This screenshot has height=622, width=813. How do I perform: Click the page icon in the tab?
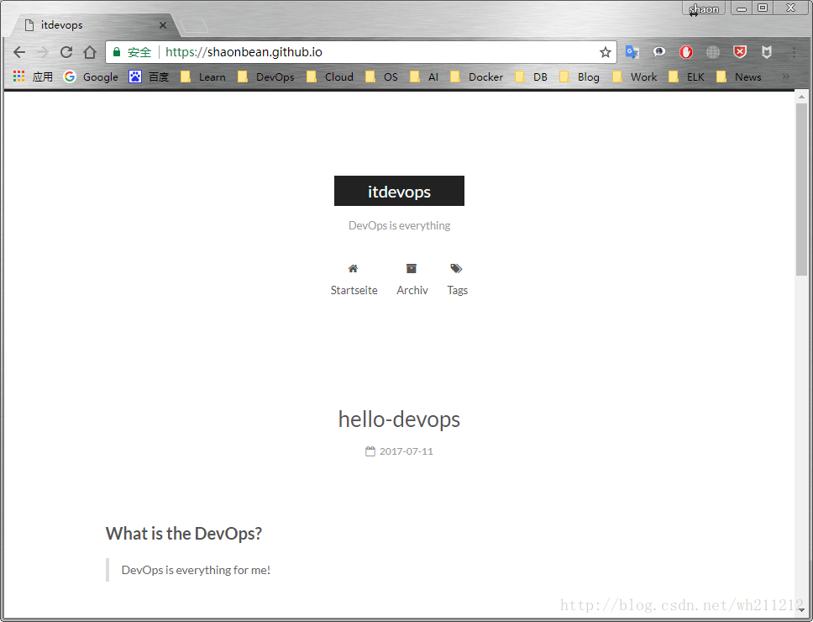click(x=29, y=25)
